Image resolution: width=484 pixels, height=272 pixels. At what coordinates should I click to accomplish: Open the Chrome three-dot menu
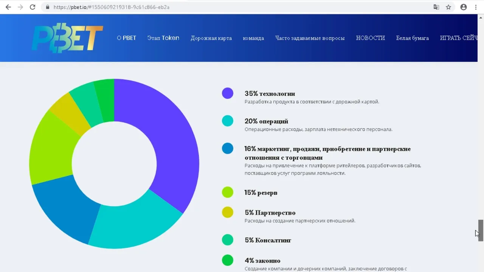(x=476, y=7)
